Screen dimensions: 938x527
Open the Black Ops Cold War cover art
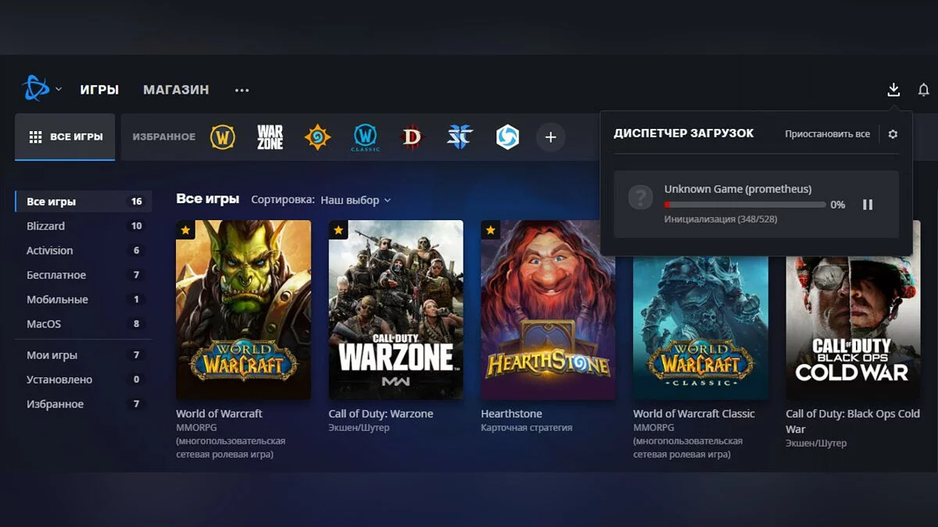[853, 328]
